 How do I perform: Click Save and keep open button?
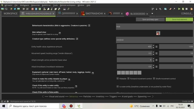150,19
